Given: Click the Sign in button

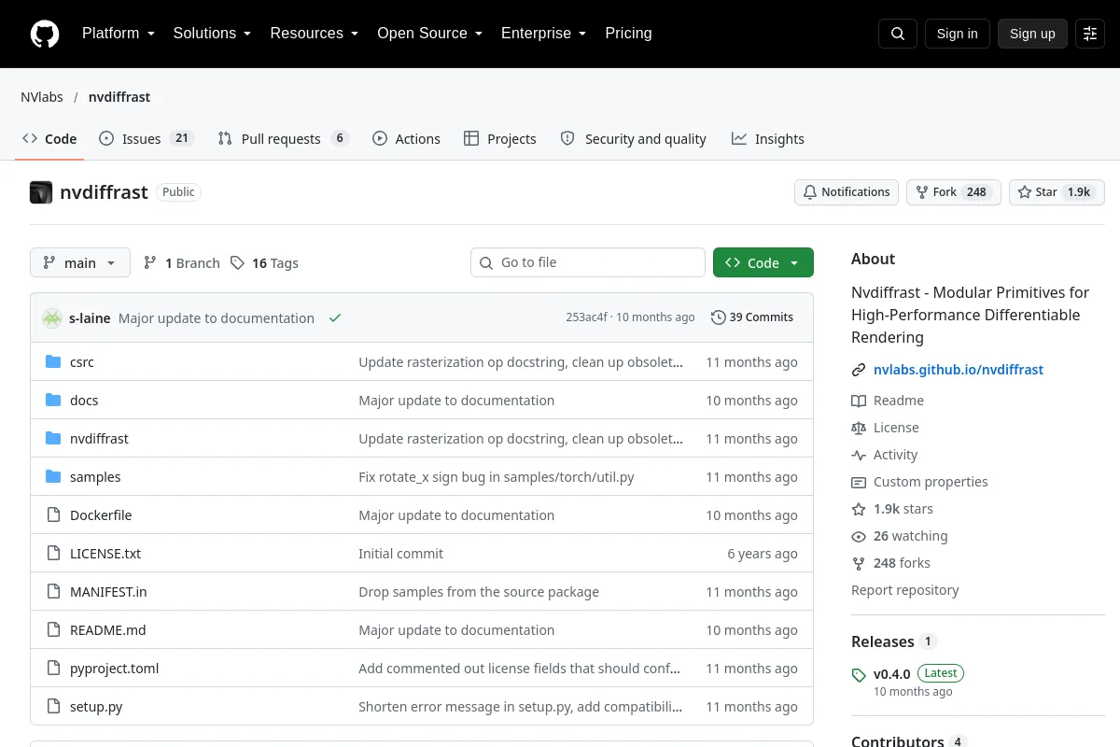Looking at the screenshot, I should point(957,34).
